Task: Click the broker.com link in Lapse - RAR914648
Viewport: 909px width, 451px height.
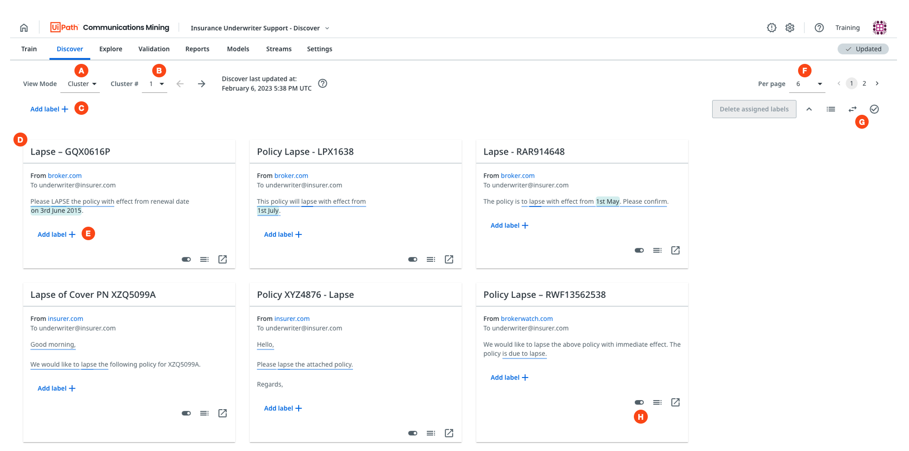Action: click(x=517, y=176)
